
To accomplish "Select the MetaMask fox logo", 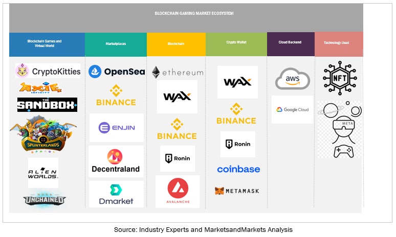I will click(x=237, y=191).
